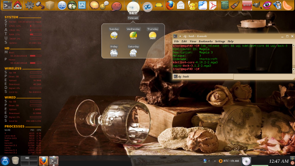The width and height of the screenshot is (295, 166).
Task: Launch the orange slice Clementine icon
Action: (287, 5)
